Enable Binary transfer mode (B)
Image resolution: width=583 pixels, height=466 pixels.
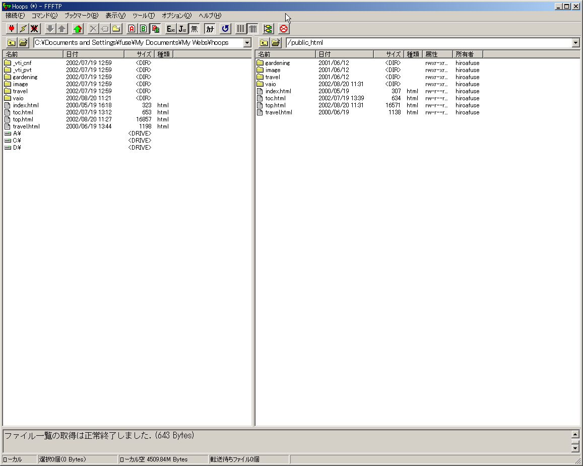pos(143,29)
